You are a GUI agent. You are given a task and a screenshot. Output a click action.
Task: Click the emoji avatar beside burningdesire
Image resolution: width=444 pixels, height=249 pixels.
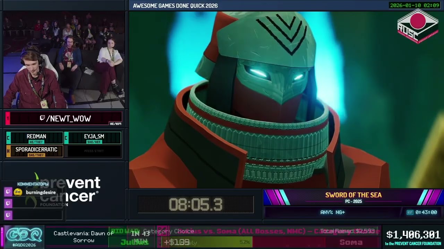[18, 192]
